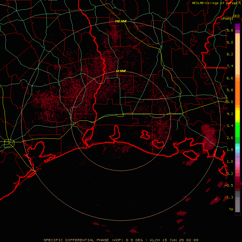This screenshot has height=242, width=242.
Task: Click the -0.5 value on the color scale
Action: point(229,186)
